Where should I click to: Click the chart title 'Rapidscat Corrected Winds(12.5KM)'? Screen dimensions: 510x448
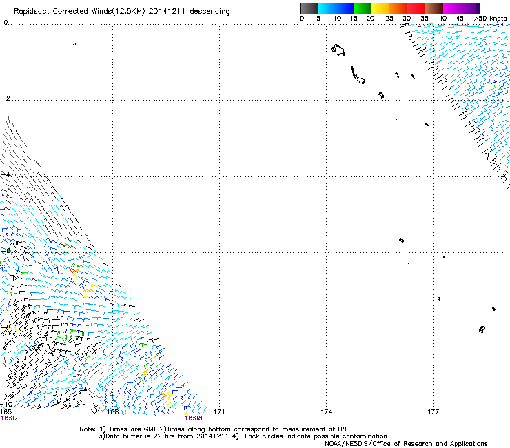pyautogui.click(x=79, y=12)
